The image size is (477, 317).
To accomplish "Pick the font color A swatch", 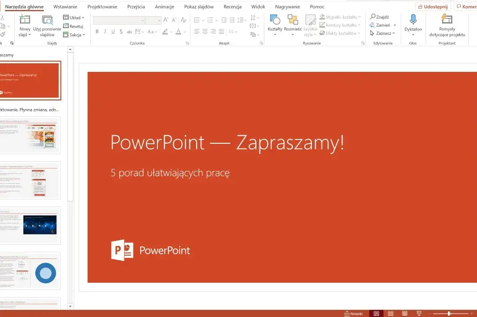I will pyautogui.click(x=178, y=31).
